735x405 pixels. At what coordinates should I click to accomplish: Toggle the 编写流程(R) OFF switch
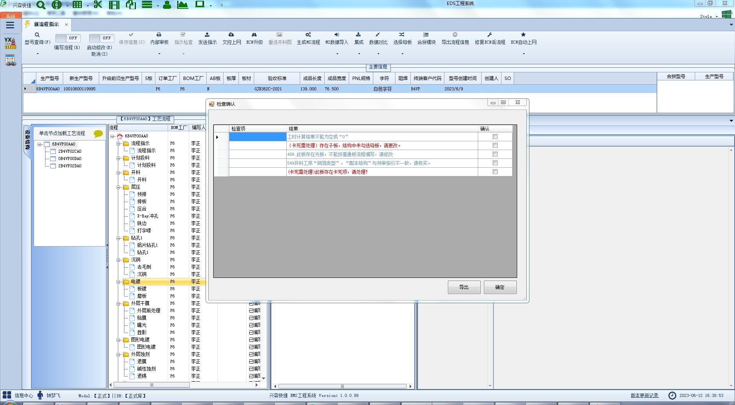point(68,38)
